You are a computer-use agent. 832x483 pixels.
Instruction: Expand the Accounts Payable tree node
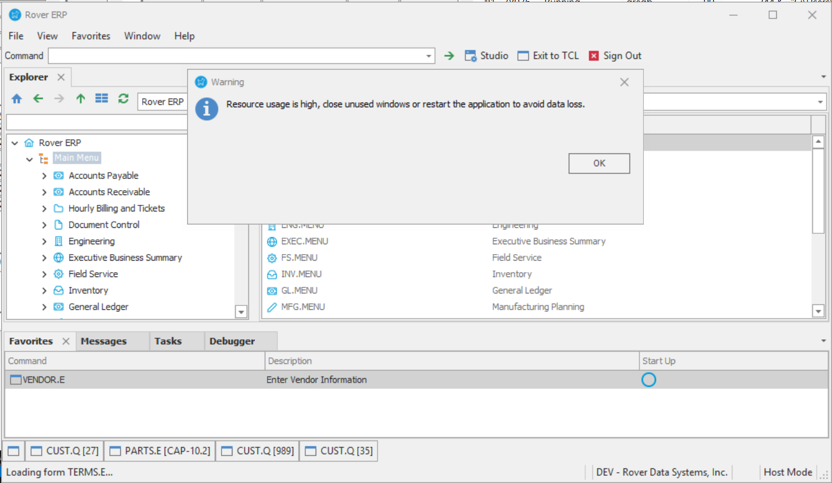(44, 176)
